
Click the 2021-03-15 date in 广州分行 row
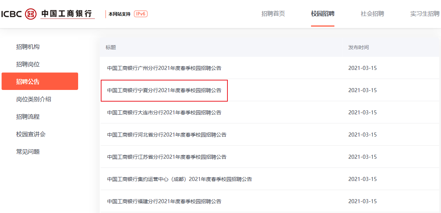click(x=362, y=68)
